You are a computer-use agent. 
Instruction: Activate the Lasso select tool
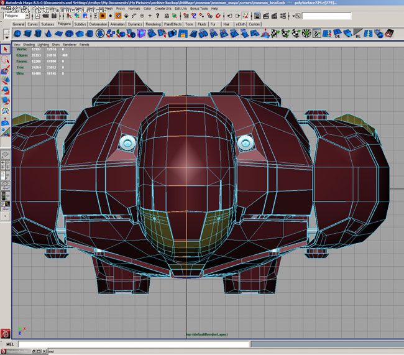[5, 60]
